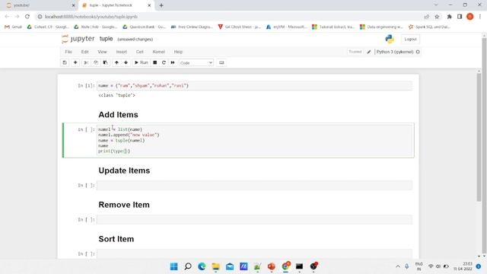Viewport: 487px width, 274px height.
Task: Show hidden system tray icons
Action: click(398, 266)
